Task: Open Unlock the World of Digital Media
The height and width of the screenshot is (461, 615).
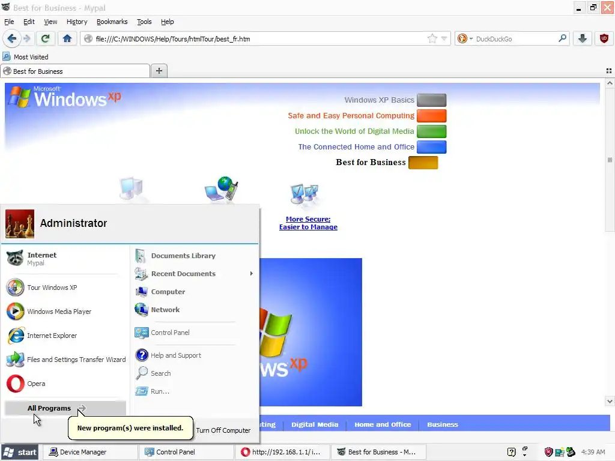Action: [x=354, y=131]
